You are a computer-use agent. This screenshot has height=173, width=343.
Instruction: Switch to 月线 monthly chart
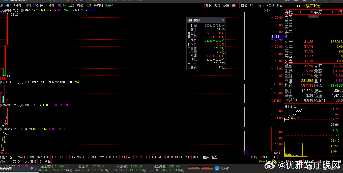coord(89,5)
